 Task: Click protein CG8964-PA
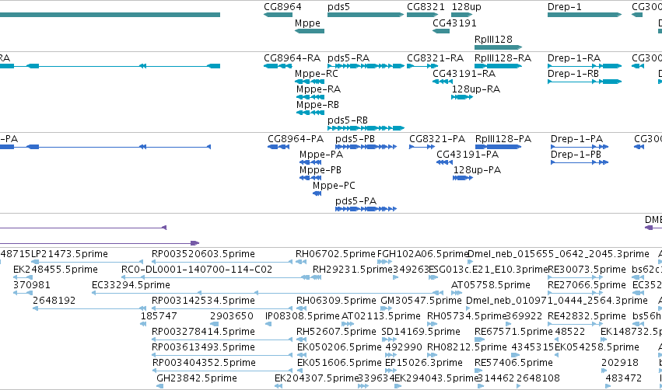pos(296,139)
